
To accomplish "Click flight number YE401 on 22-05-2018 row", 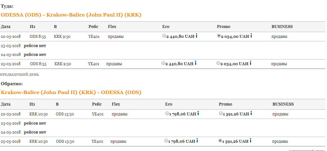I will click(x=94, y=37).
